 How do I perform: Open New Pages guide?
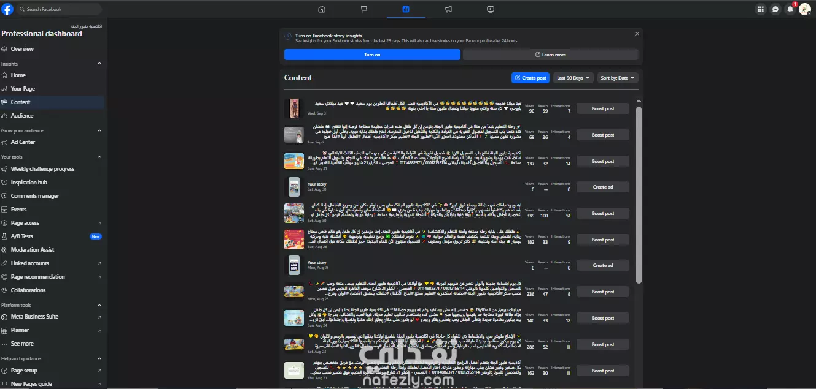click(x=52, y=384)
